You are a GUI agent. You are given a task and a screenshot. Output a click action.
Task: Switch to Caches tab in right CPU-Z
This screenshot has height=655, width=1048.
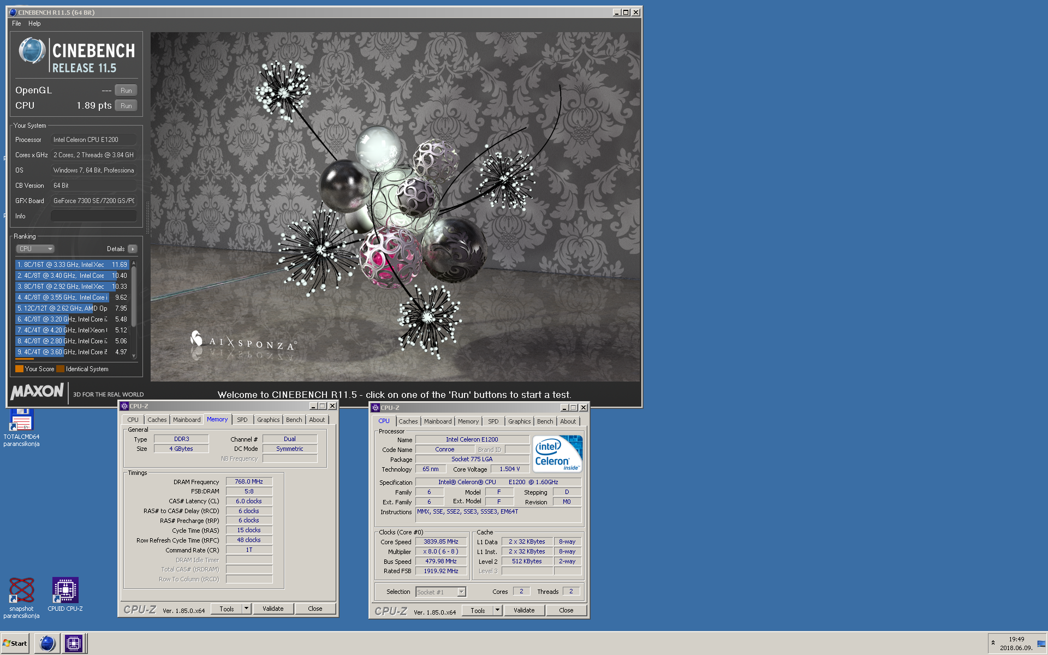408,421
